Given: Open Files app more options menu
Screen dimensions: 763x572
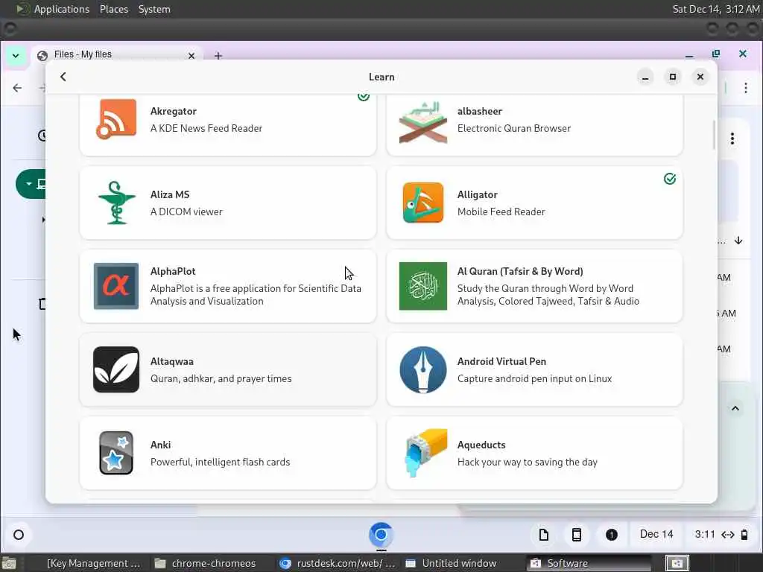Looking at the screenshot, I should point(732,139).
